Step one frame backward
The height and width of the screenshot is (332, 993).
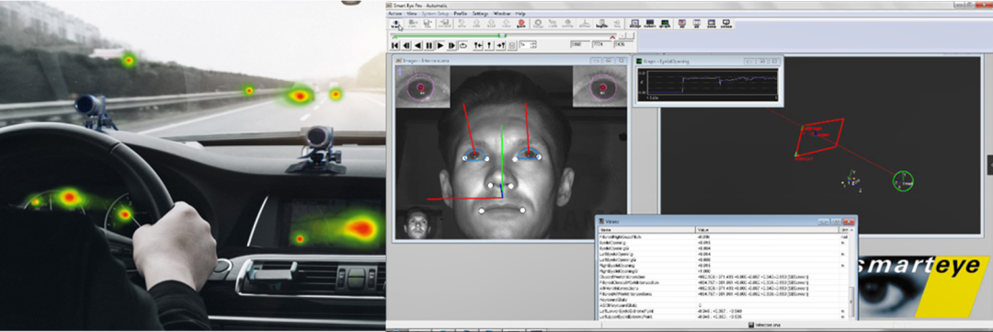pyautogui.click(x=406, y=46)
